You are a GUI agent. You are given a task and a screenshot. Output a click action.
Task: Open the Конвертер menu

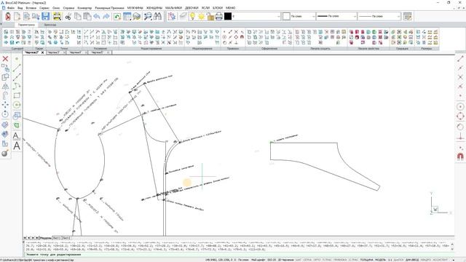pyautogui.click(x=84, y=8)
